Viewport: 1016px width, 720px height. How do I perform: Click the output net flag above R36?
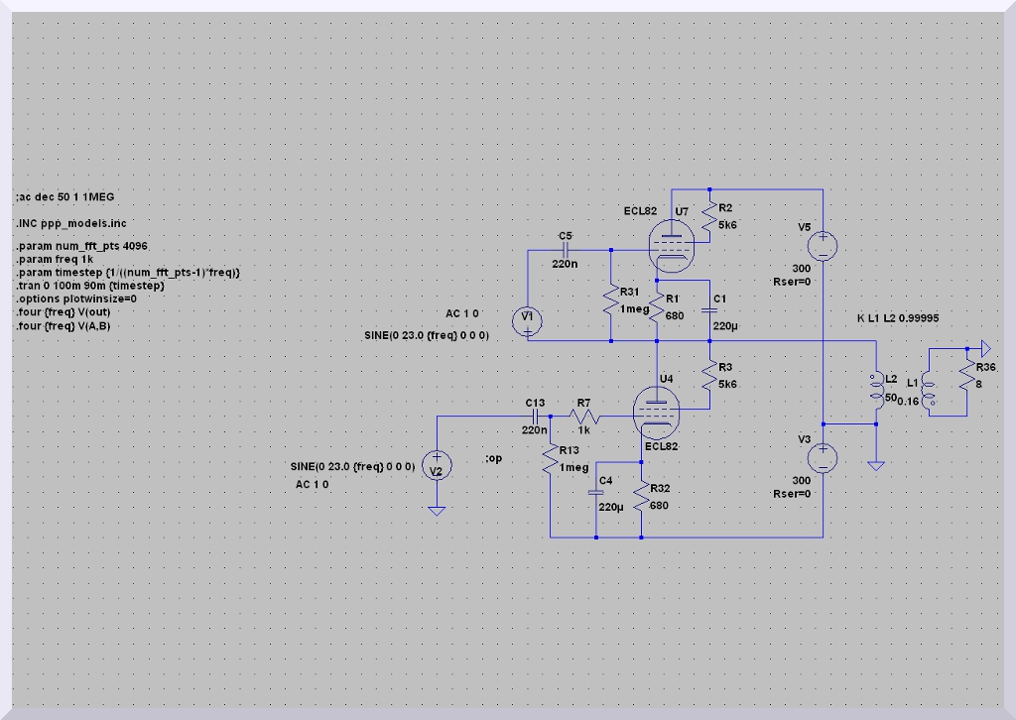click(981, 347)
